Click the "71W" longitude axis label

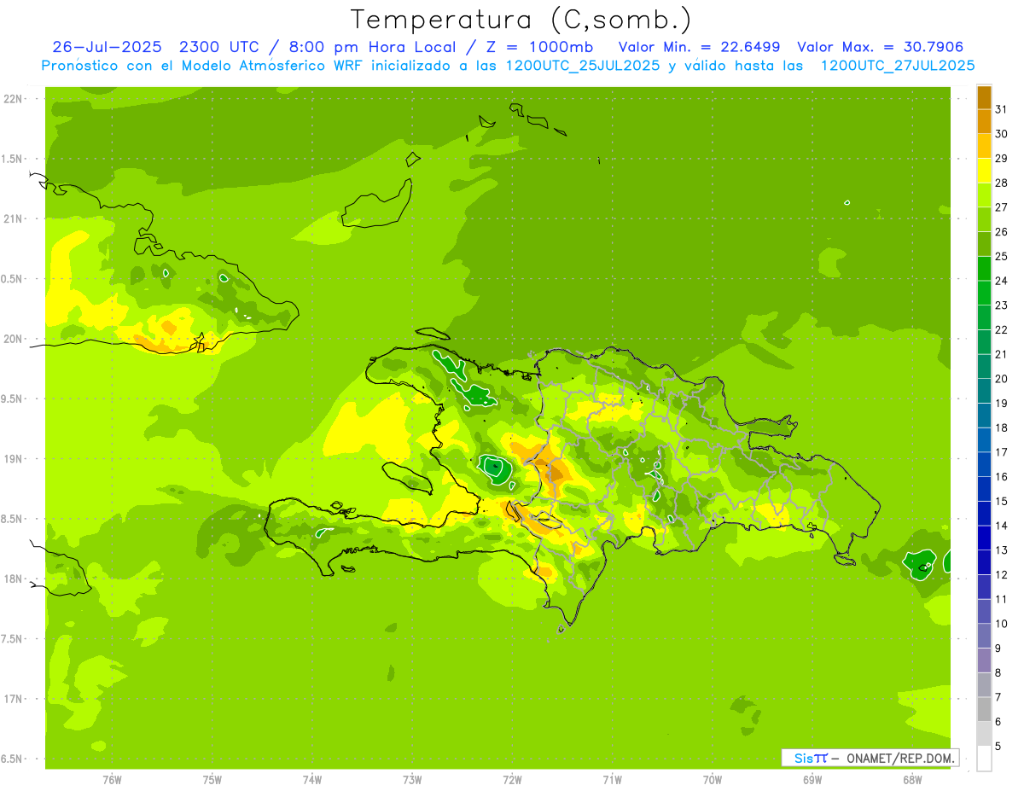tap(612, 780)
